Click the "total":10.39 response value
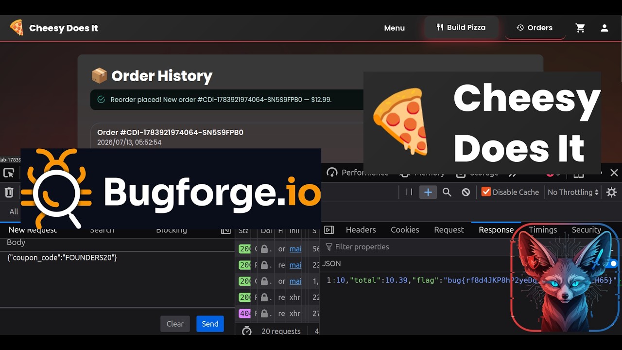Viewport: 622px width, 350px height. coord(379,280)
